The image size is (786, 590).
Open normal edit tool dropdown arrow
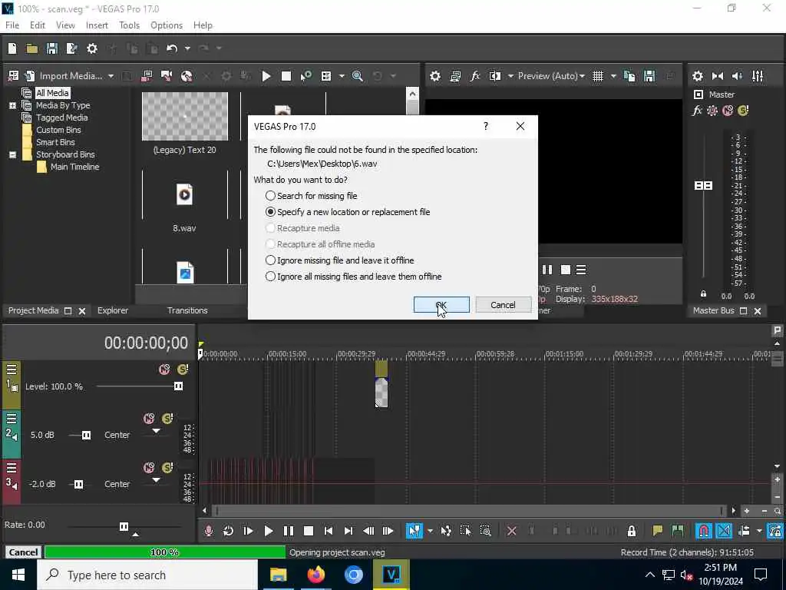(430, 531)
